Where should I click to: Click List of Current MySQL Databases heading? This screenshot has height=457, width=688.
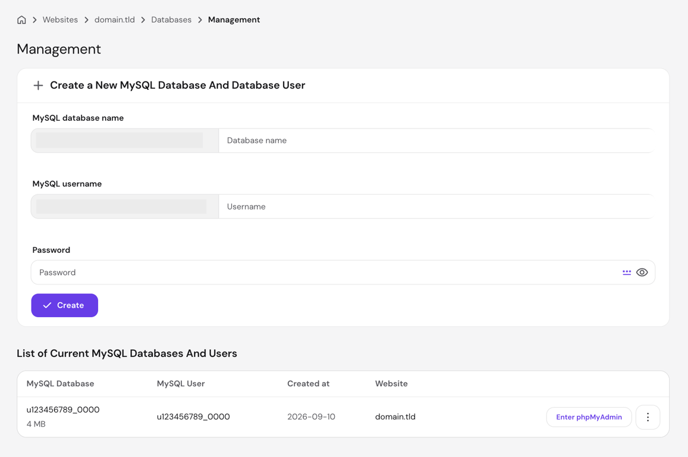click(x=127, y=353)
